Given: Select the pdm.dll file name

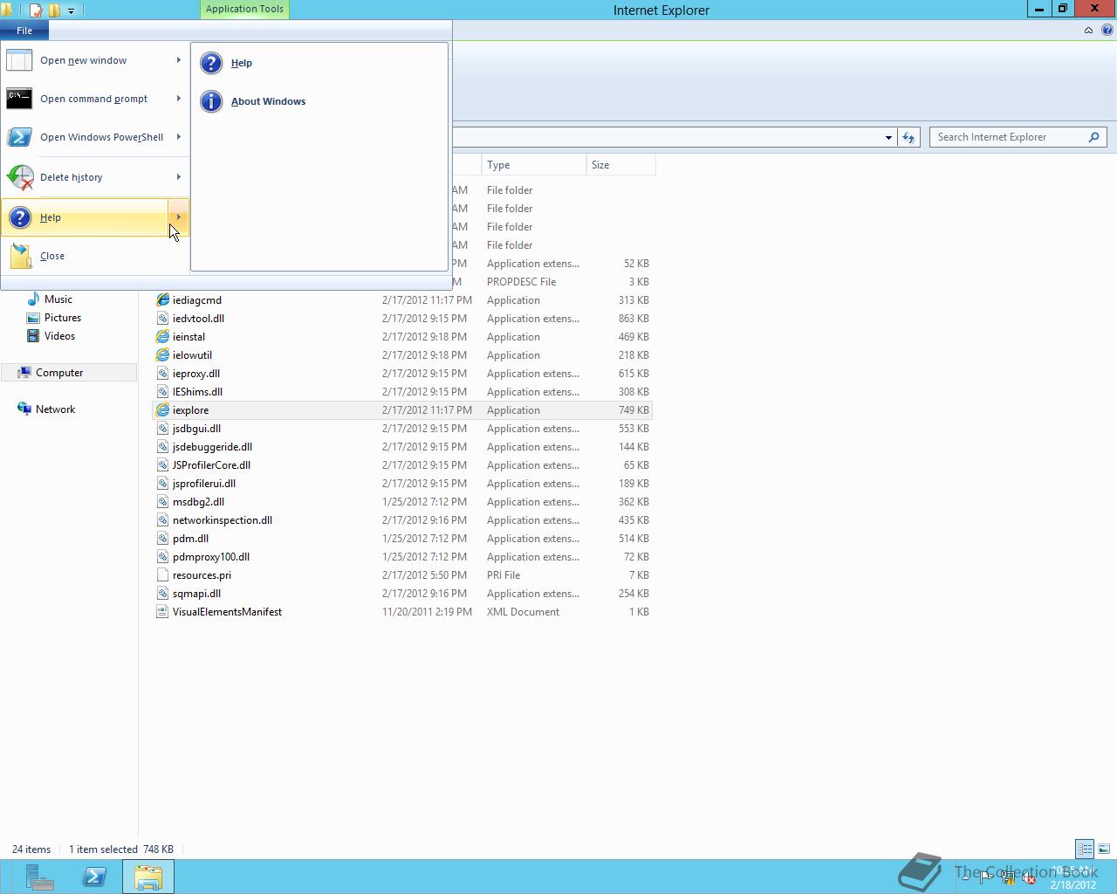Looking at the screenshot, I should click(190, 539).
